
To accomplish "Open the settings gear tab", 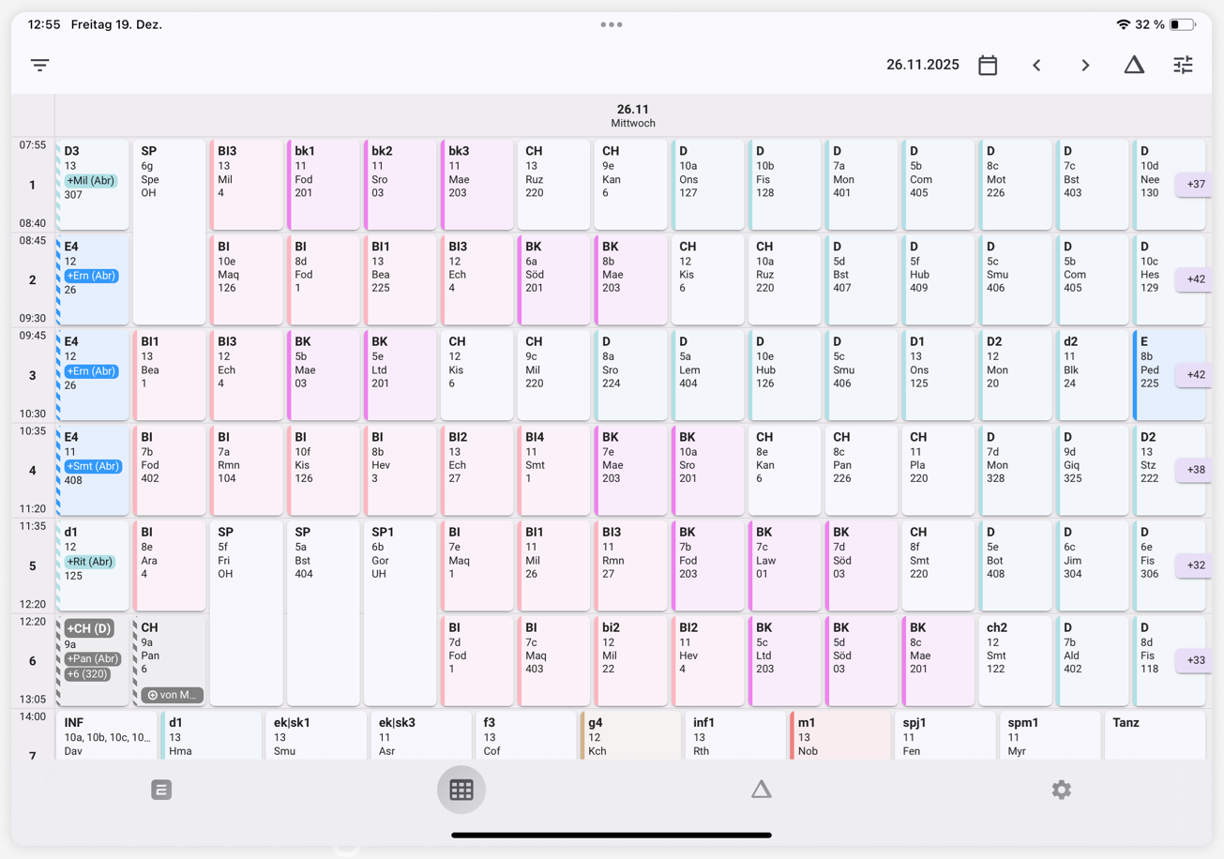I will point(1061,790).
